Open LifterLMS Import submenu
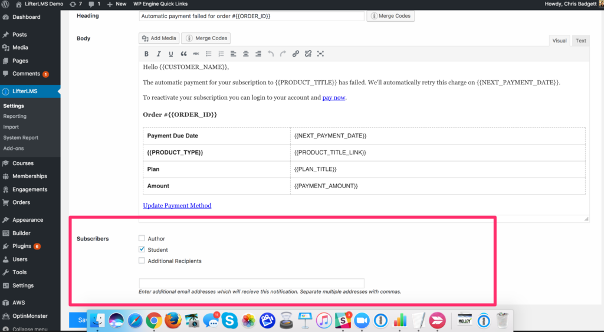This screenshot has height=332, width=604. click(x=11, y=127)
